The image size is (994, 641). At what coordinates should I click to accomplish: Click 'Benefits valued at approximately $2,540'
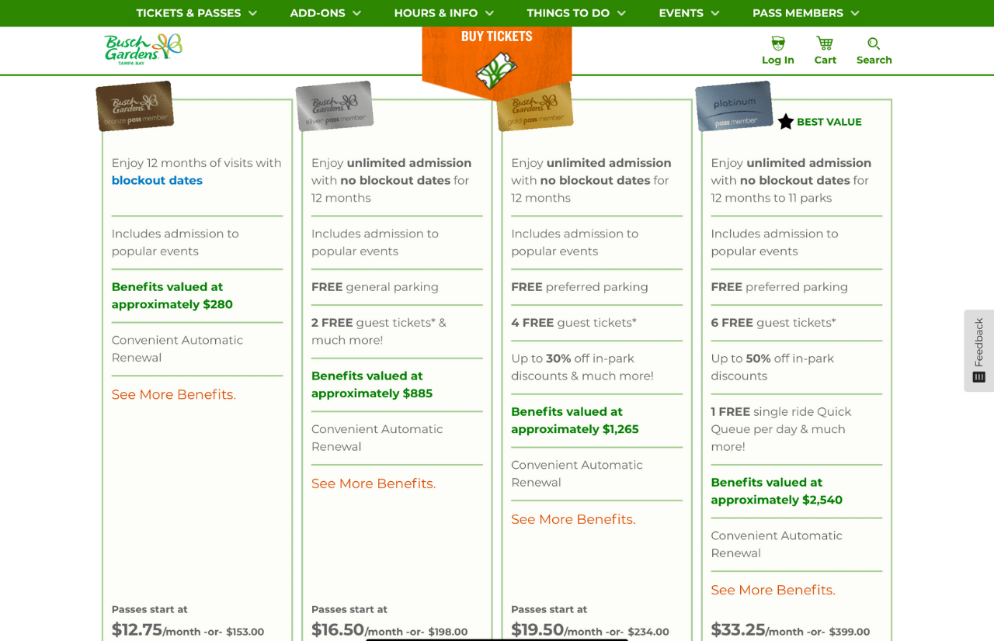(x=777, y=491)
